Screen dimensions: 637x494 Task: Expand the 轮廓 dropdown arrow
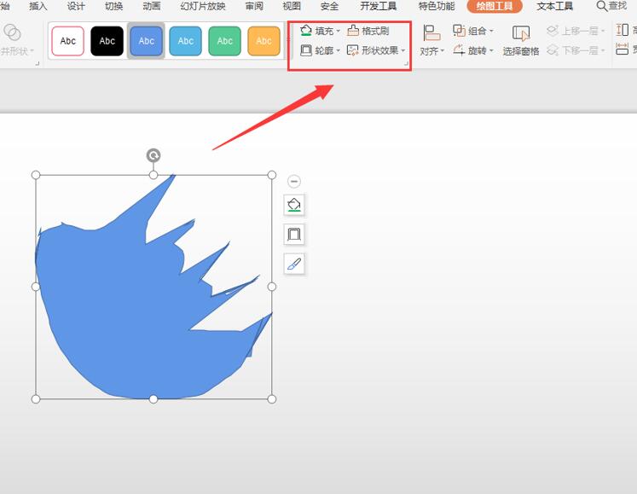click(x=338, y=51)
